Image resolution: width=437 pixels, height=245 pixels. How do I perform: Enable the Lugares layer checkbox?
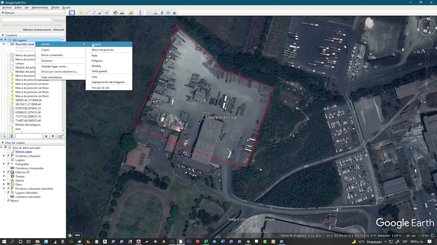click(x=8, y=160)
